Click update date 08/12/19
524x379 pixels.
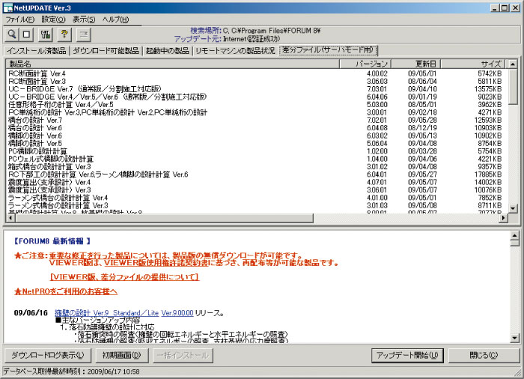[422, 128]
